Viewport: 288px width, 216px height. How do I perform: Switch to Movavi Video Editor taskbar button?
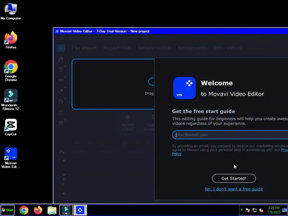[80, 210]
